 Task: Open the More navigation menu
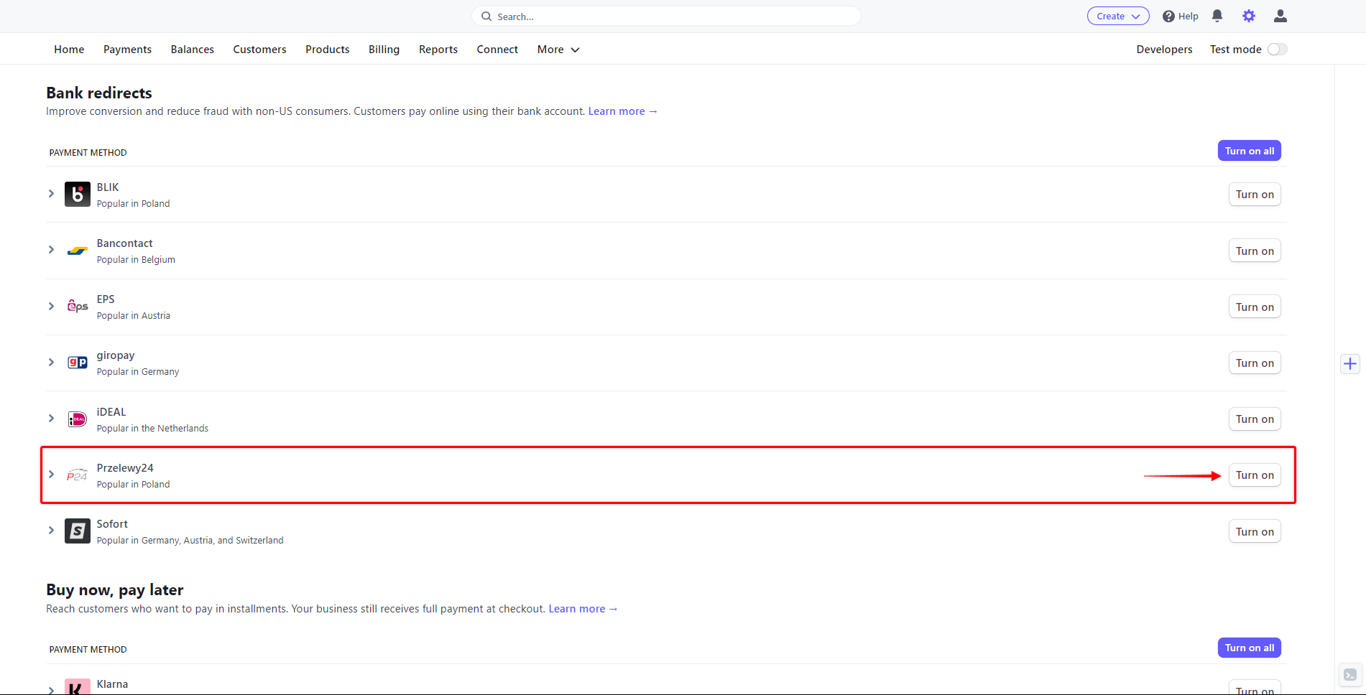(558, 50)
